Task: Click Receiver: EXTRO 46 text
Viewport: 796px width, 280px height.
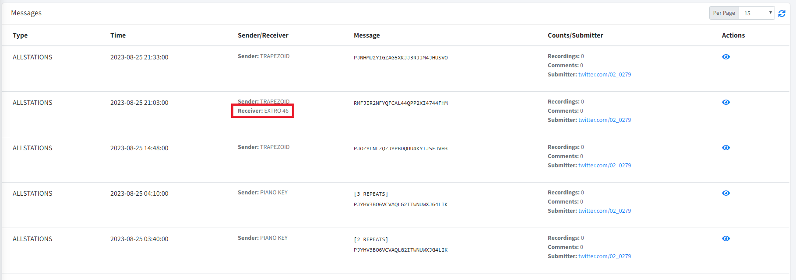Action: 263,111
